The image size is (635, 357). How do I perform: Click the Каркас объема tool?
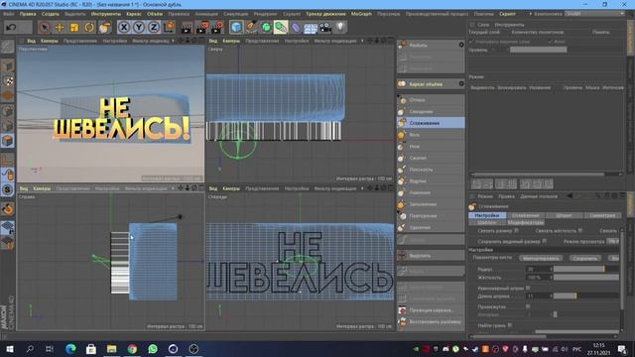[431, 84]
